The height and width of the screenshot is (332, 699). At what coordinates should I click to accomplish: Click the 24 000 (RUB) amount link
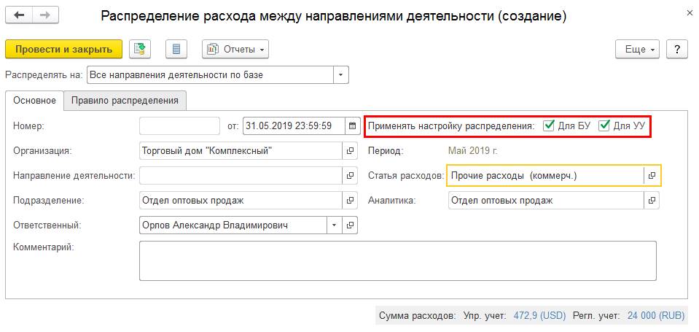[x=656, y=316]
